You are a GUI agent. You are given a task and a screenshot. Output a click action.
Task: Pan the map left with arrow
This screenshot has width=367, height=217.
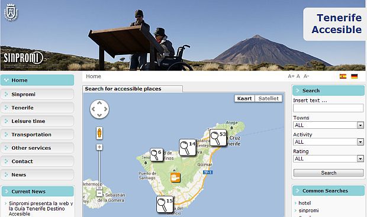point(93,109)
